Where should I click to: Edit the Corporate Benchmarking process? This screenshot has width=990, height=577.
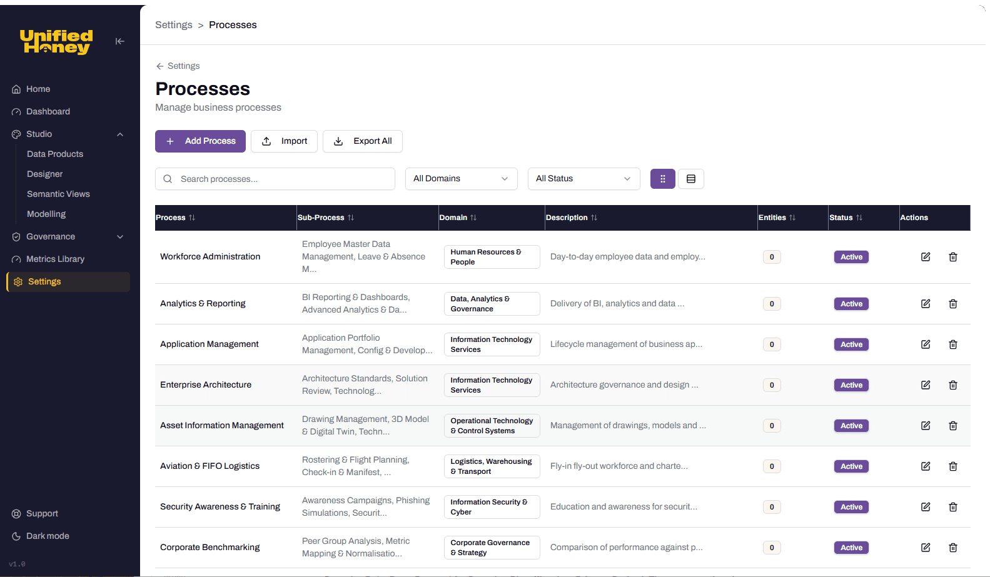click(x=926, y=548)
